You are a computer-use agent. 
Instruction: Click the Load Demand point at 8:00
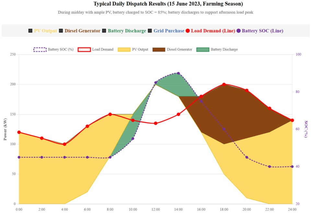(x=110, y=114)
